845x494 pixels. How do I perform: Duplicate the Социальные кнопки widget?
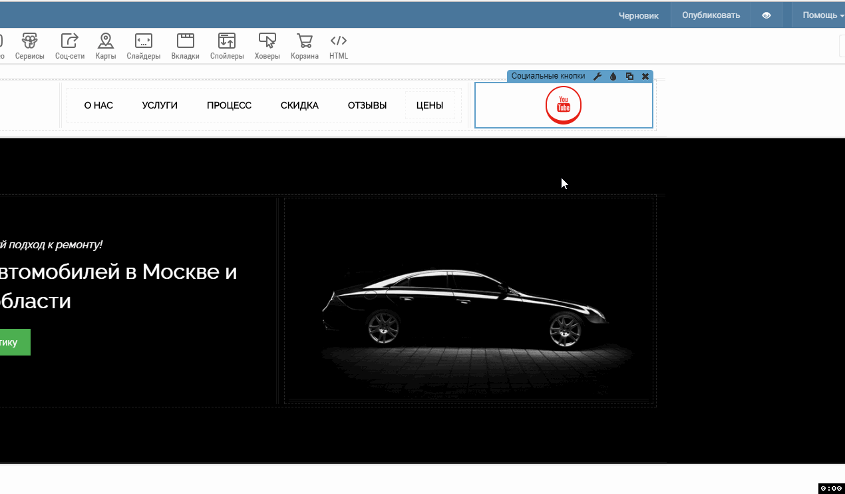pyautogui.click(x=629, y=77)
